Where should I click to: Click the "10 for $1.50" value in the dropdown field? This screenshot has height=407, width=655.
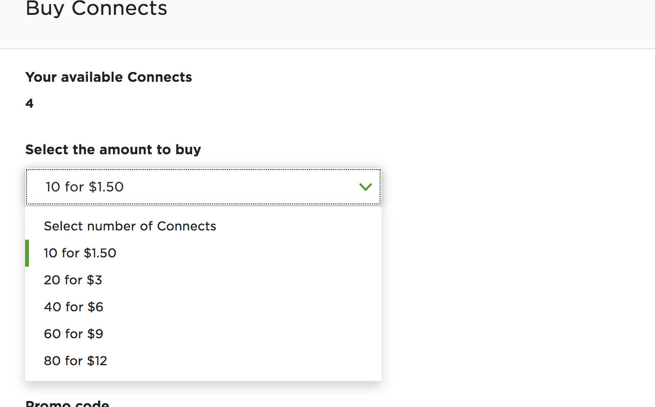click(x=85, y=187)
